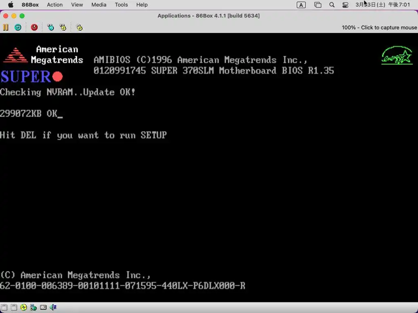Click the second floppy drive status icon

pyautogui.click(x=14, y=307)
